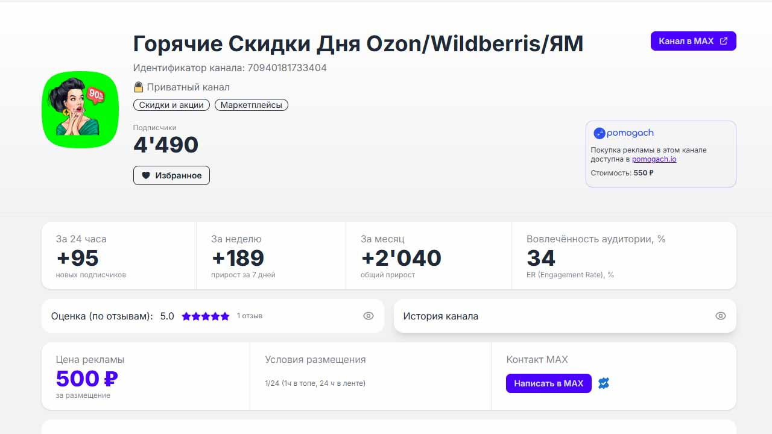772x434 pixels.
Task: Select the Маркетплейсы tag
Action: pyautogui.click(x=252, y=105)
